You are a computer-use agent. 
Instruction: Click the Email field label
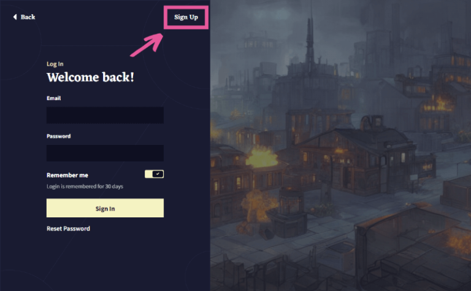pyautogui.click(x=54, y=98)
